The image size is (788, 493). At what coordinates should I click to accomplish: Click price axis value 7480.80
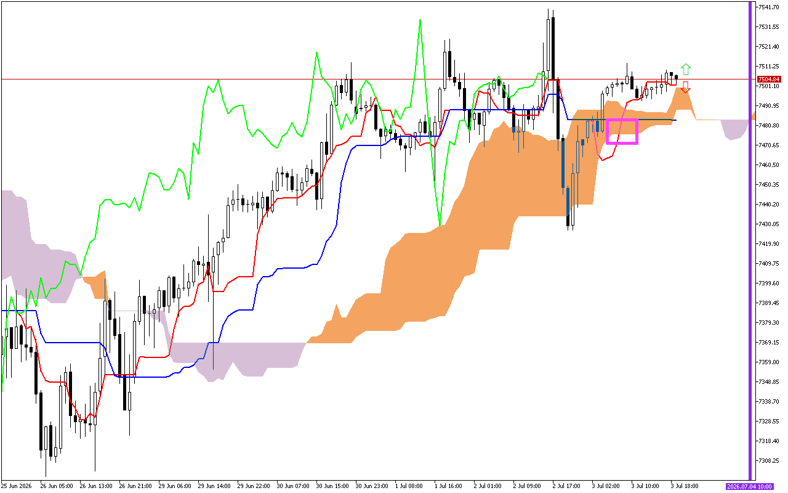pyautogui.click(x=770, y=126)
